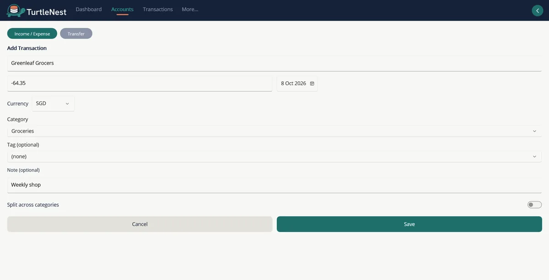Open the calendar icon in date field
The height and width of the screenshot is (280, 549).
pos(312,84)
